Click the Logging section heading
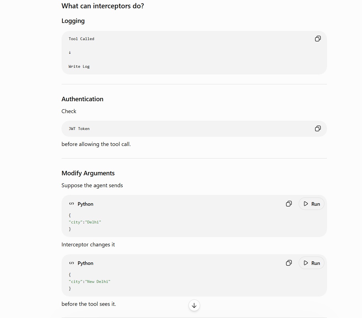The width and height of the screenshot is (362, 318). (x=73, y=21)
